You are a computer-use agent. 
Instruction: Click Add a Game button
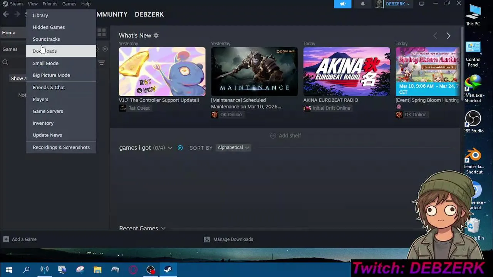click(20, 239)
